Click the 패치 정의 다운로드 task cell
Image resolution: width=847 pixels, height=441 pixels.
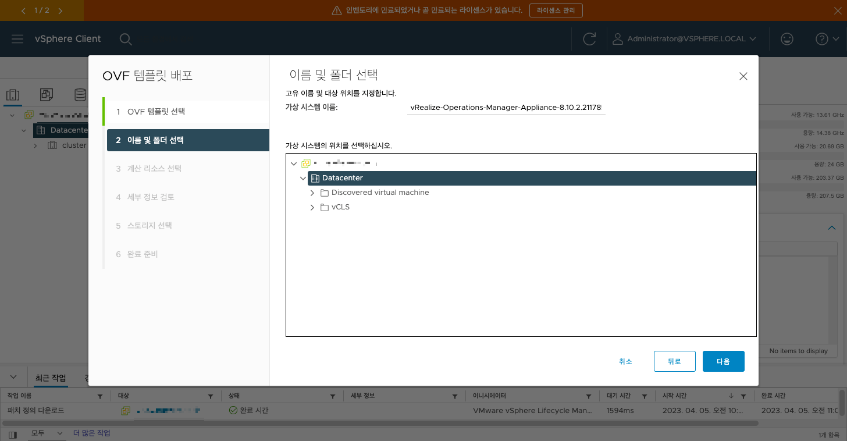click(35, 410)
